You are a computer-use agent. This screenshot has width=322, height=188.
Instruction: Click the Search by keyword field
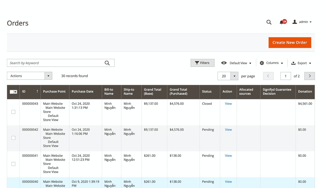(55, 63)
